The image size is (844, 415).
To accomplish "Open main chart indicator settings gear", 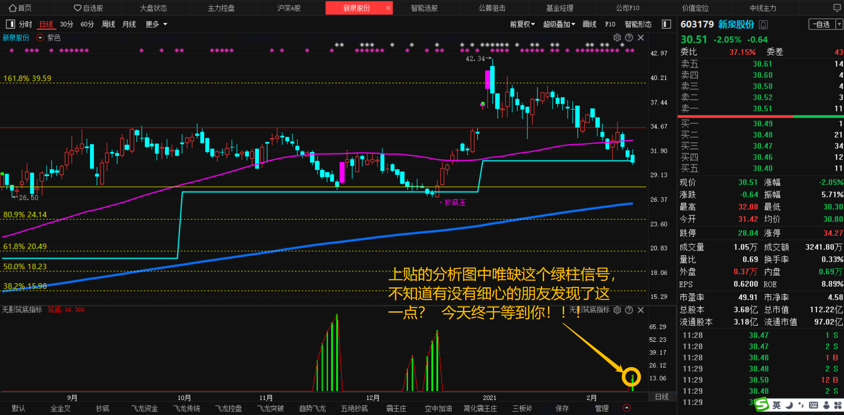I will [x=617, y=38].
